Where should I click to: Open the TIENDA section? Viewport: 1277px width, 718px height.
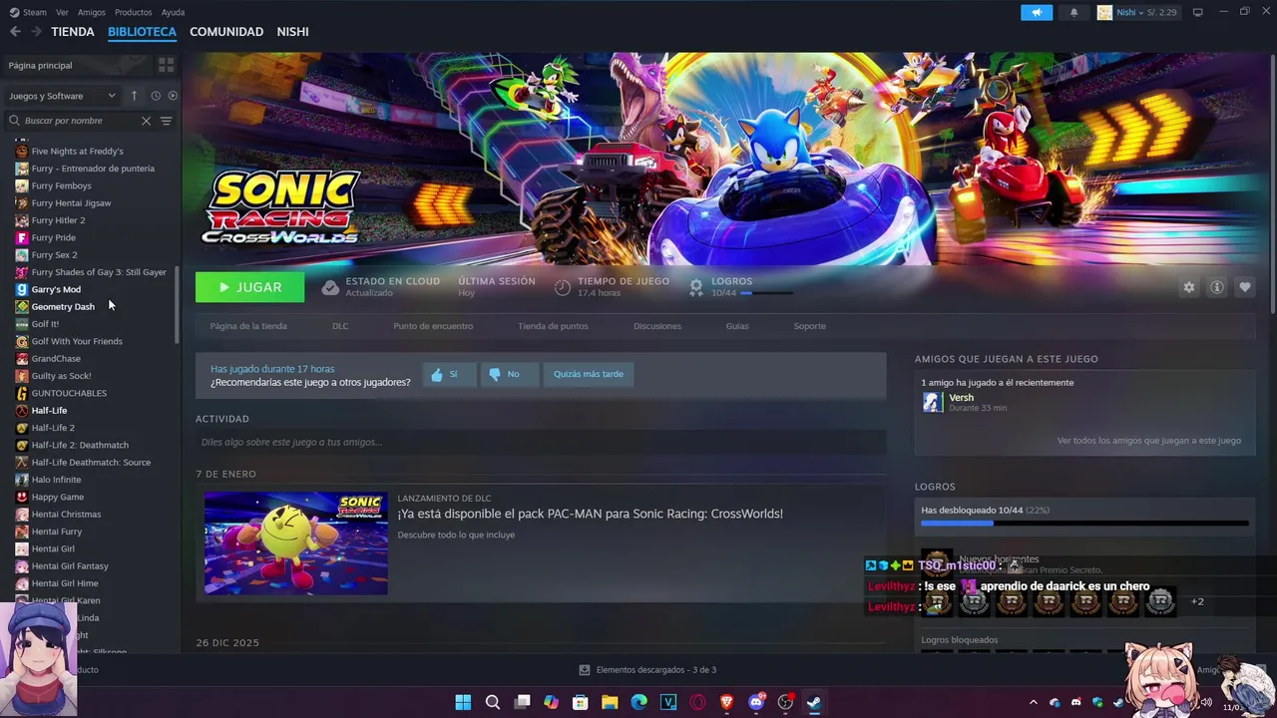tap(73, 32)
